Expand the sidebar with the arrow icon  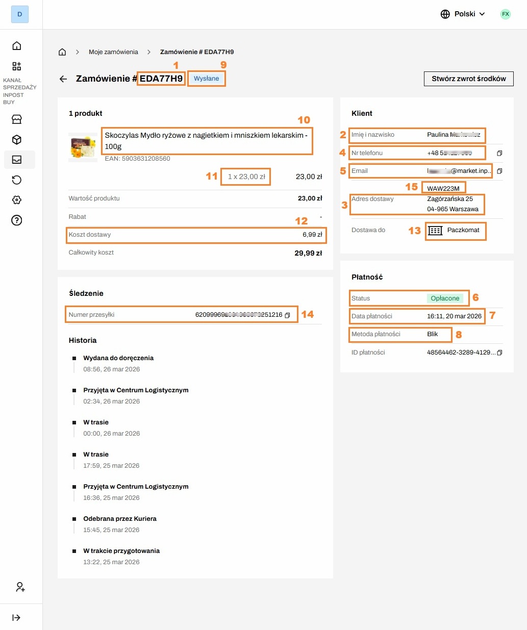[x=16, y=618]
